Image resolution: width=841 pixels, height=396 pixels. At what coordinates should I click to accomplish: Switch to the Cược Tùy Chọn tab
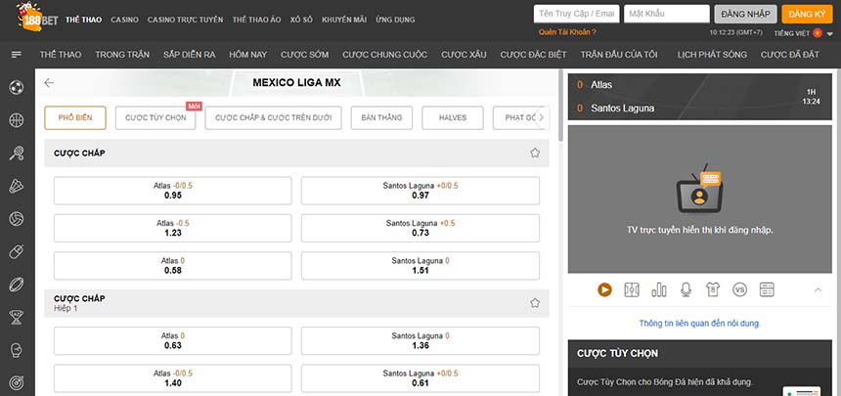155,117
